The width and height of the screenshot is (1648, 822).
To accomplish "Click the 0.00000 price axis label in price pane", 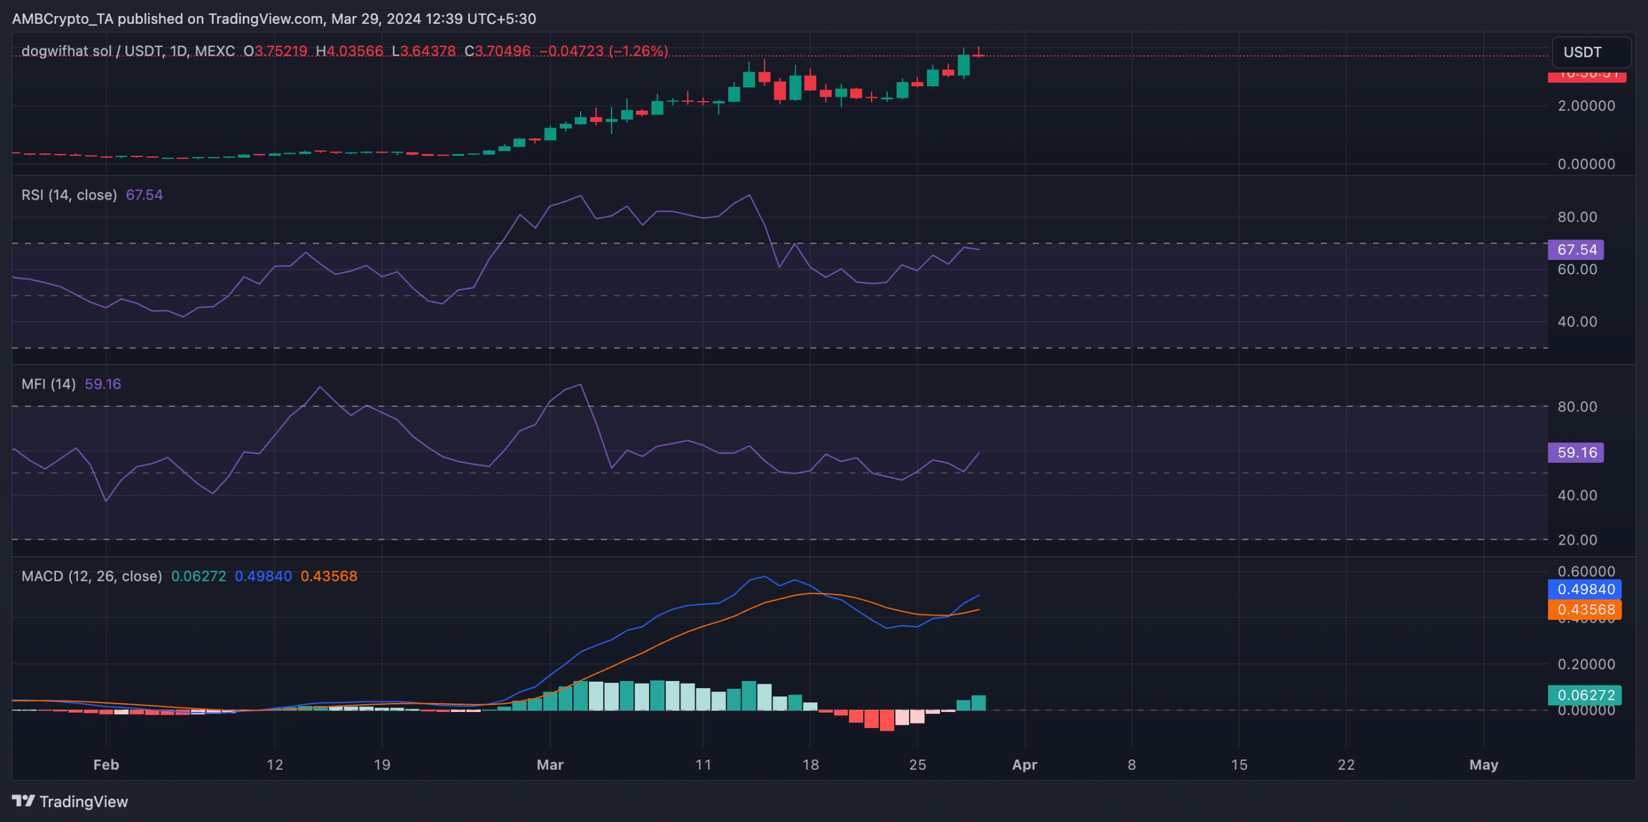I will (1586, 164).
